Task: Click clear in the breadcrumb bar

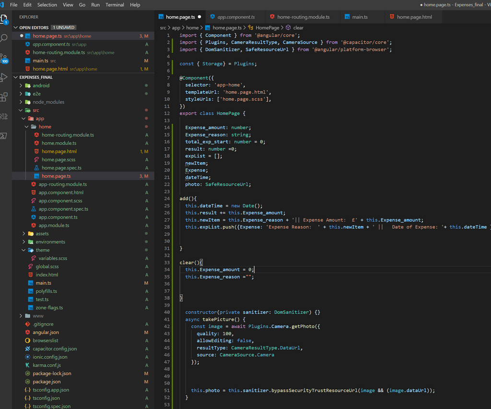Action: click(298, 27)
